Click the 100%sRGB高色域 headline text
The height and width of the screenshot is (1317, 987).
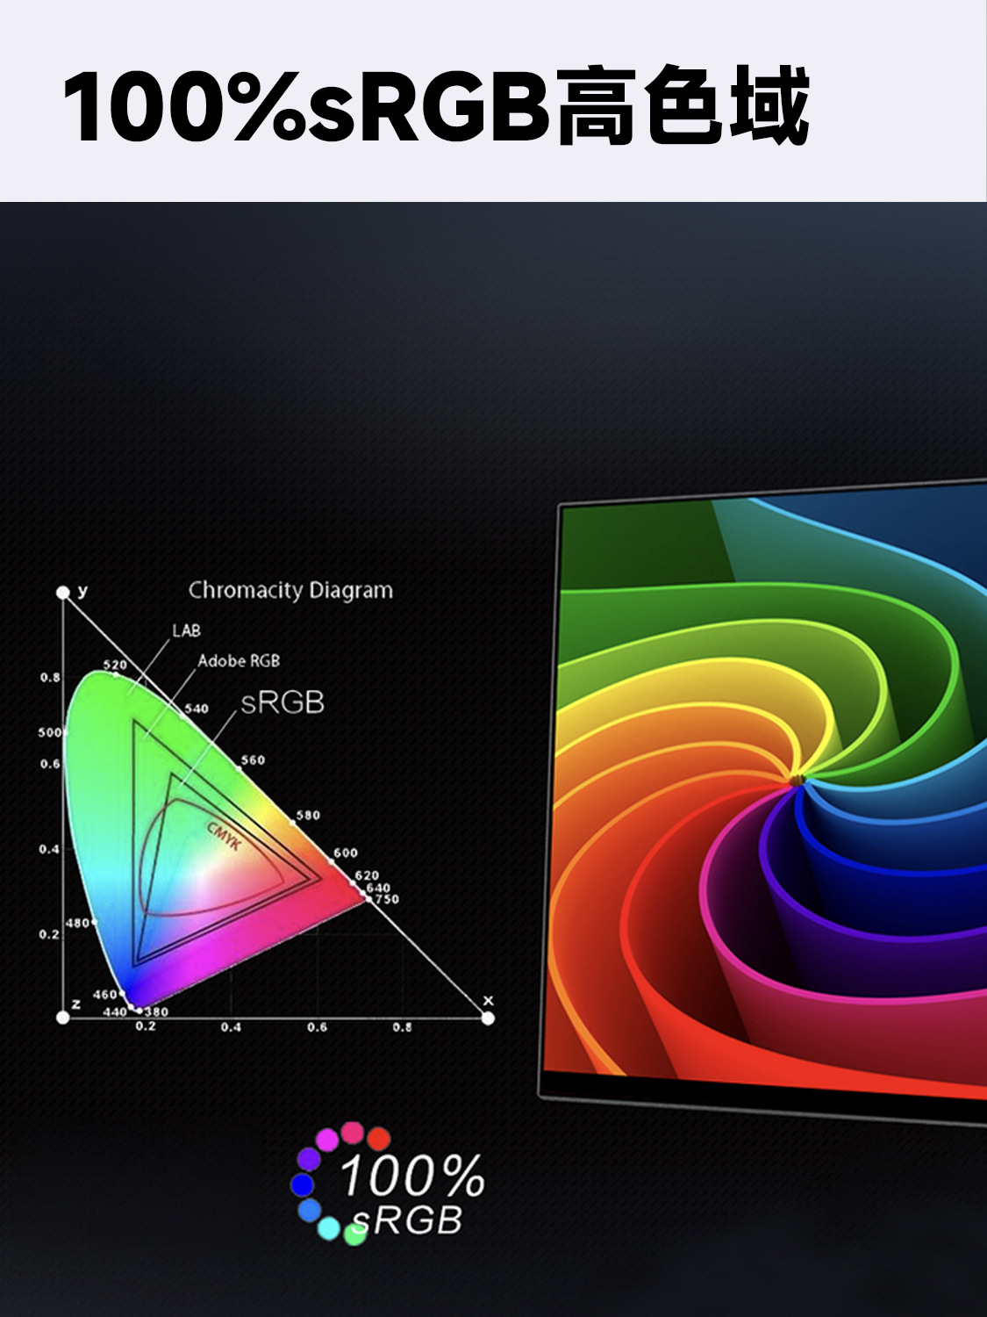pyautogui.click(x=435, y=106)
